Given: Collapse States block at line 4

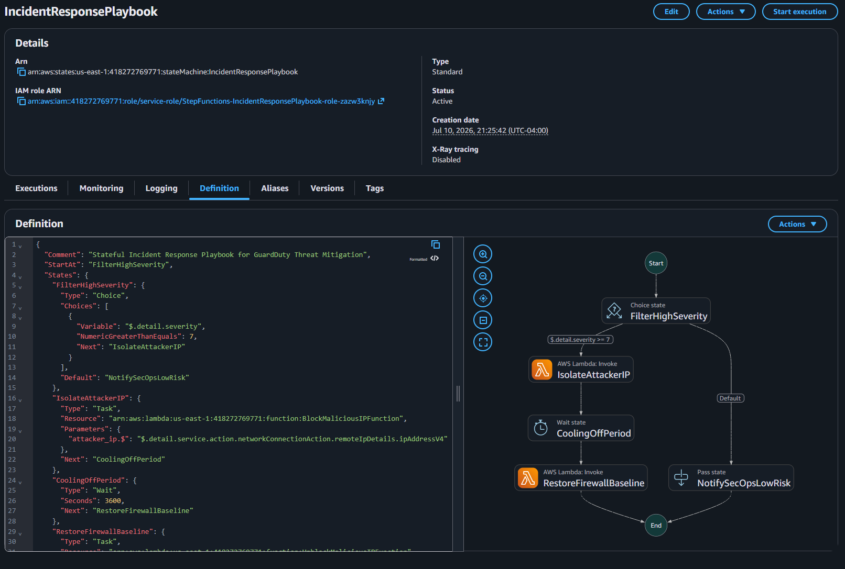Looking at the screenshot, I should [20, 276].
